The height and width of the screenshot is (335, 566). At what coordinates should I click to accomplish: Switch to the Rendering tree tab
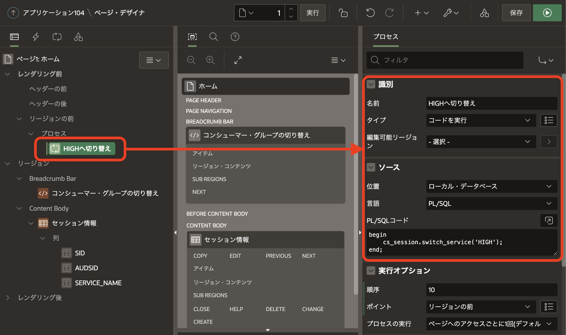(x=14, y=37)
